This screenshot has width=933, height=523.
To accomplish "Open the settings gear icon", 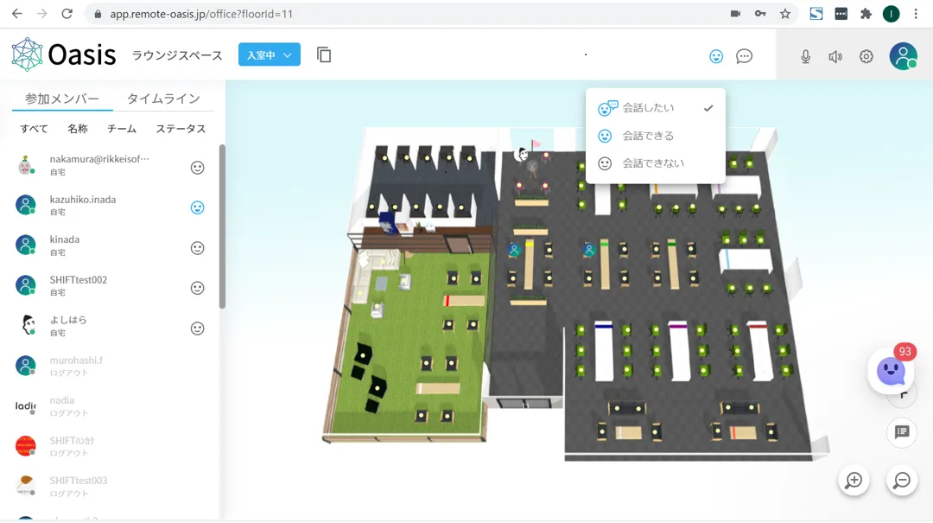I will [x=866, y=56].
